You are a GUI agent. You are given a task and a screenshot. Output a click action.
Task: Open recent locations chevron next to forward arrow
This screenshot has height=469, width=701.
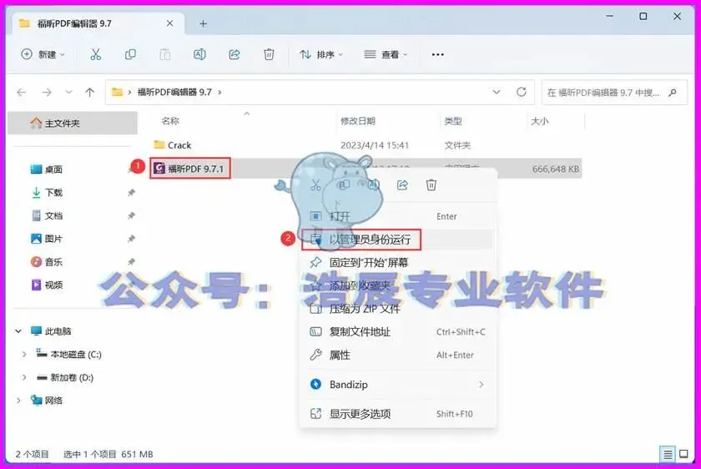click(x=68, y=92)
